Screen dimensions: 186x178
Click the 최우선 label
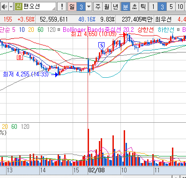coord(163,19)
